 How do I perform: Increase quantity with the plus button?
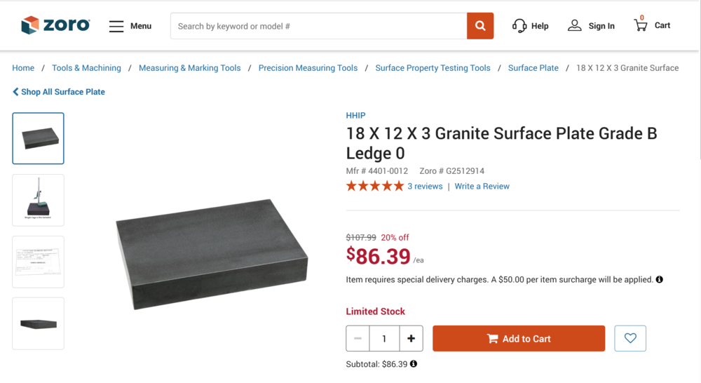411,339
